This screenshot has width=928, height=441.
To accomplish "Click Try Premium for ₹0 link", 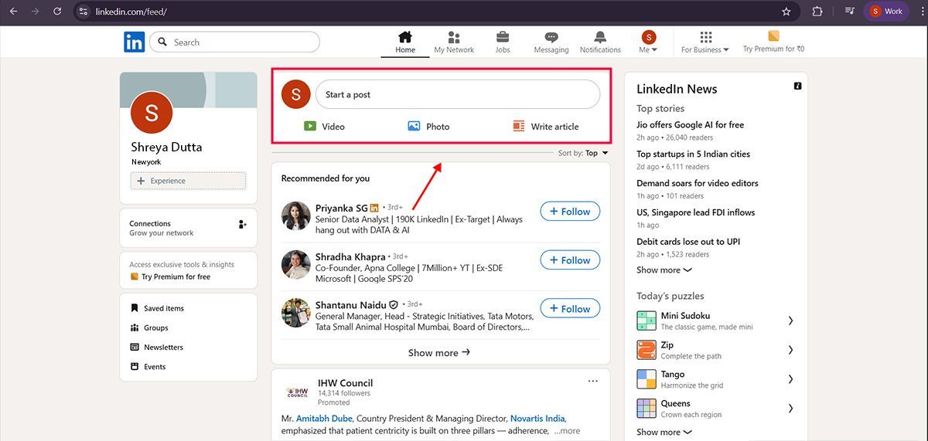I will point(773,42).
